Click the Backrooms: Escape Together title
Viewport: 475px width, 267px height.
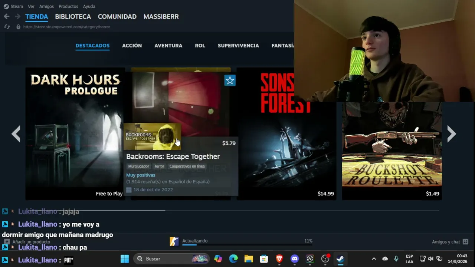(173, 156)
